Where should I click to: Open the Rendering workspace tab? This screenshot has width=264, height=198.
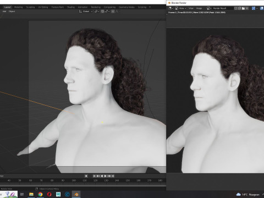pyautogui.click(x=96, y=7)
